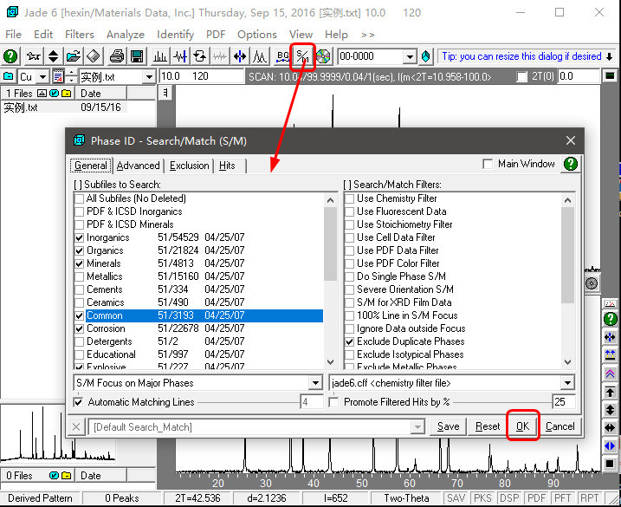Click the OK button in dialog

pos(523,426)
